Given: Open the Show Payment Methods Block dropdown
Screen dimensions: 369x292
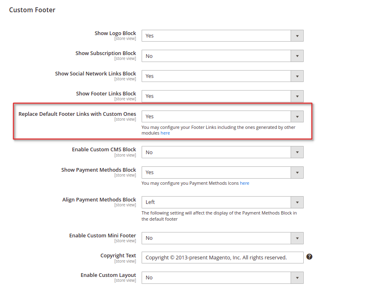Looking at the screenshot, I should tap(222, 173).
